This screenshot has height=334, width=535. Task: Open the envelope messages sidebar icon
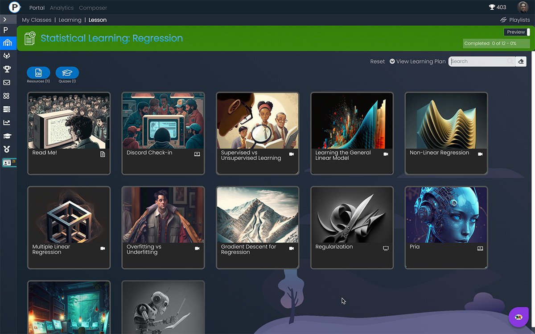coord(7,82)
